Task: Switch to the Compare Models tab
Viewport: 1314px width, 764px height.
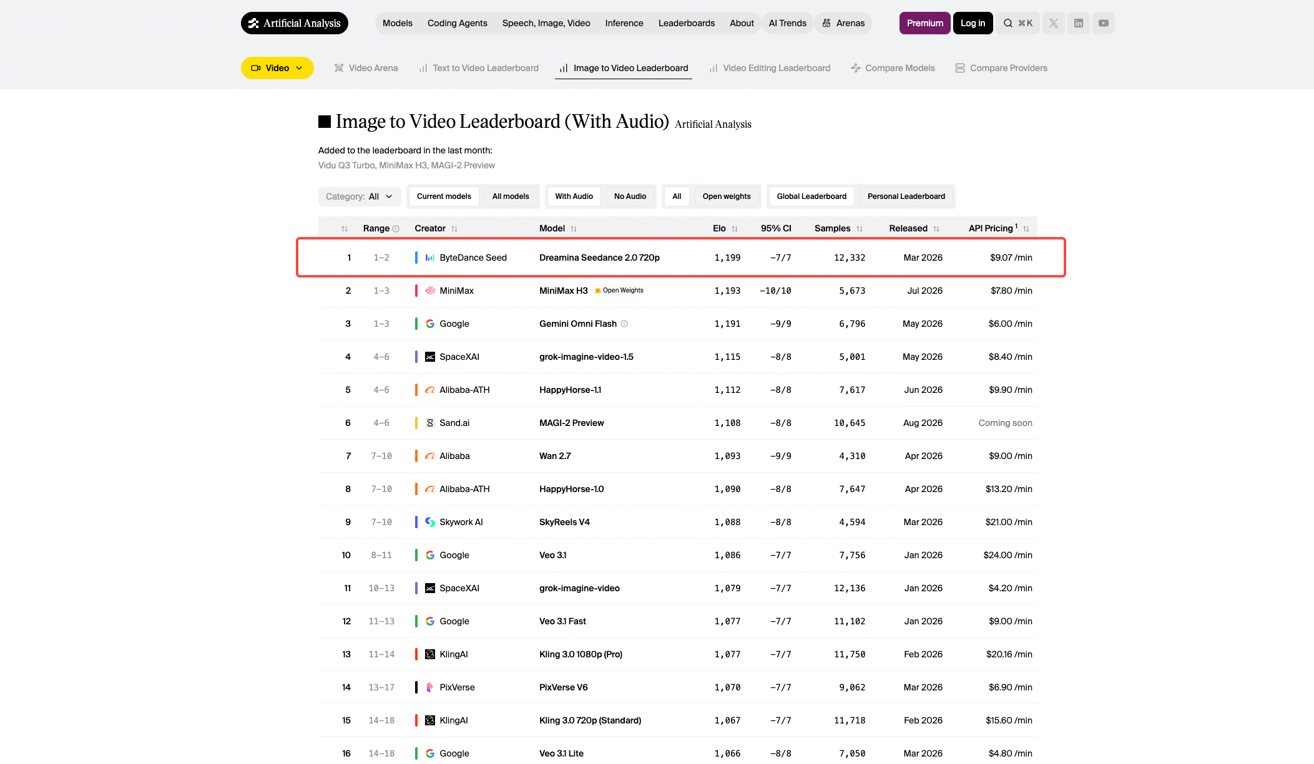Action: (893, 68)
